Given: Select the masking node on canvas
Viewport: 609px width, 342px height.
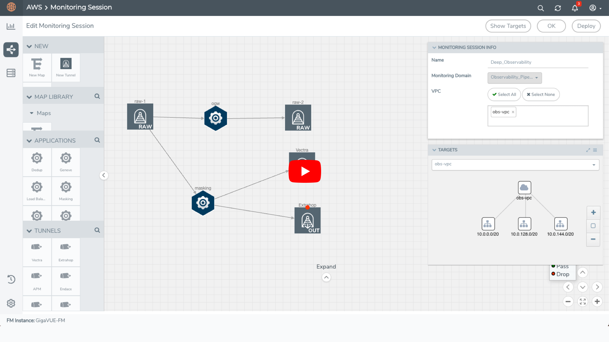Looking at the screenshot, I should coord(203,203).
